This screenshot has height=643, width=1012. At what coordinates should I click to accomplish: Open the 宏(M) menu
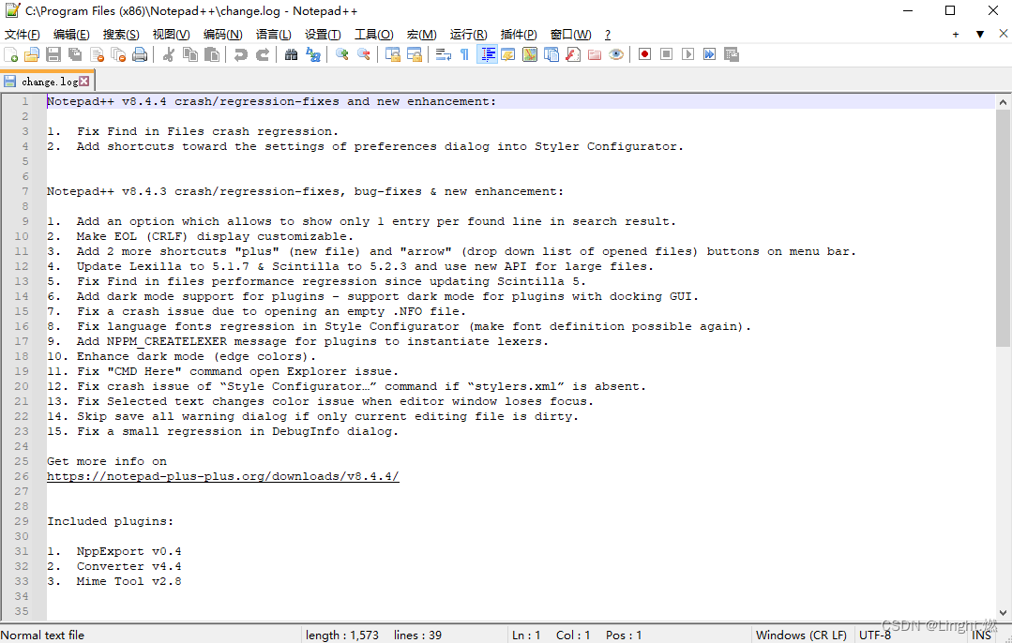click(421, 34)
